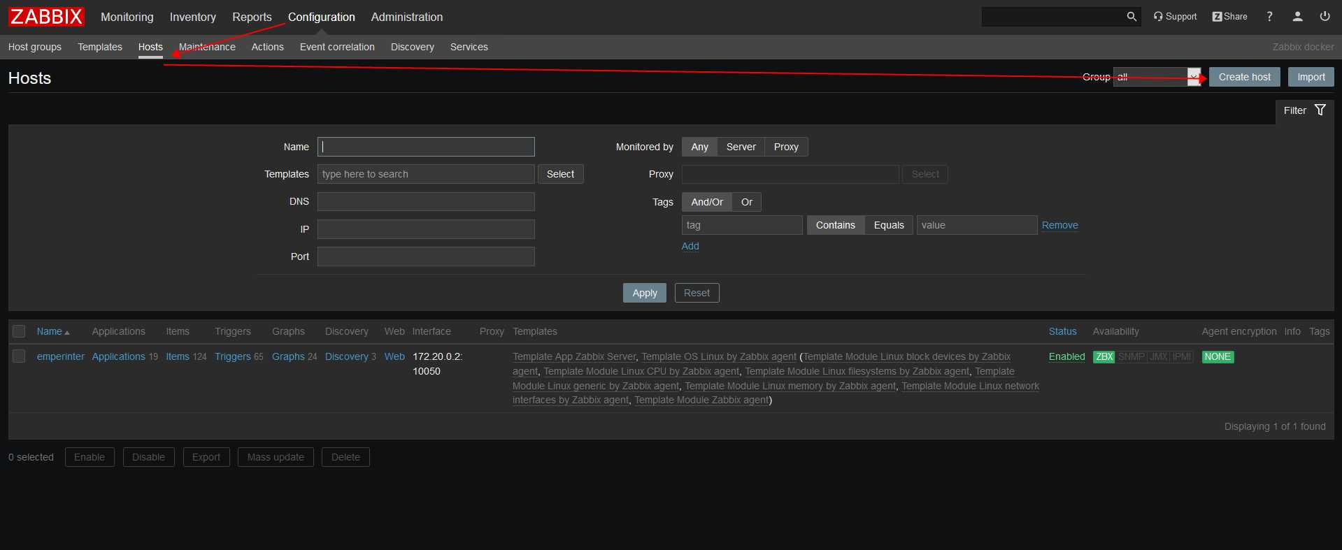The width and height of the screenshot is (1342, 550).
Task: Click the IPMI availability badge
Action: pos(1182,357)
